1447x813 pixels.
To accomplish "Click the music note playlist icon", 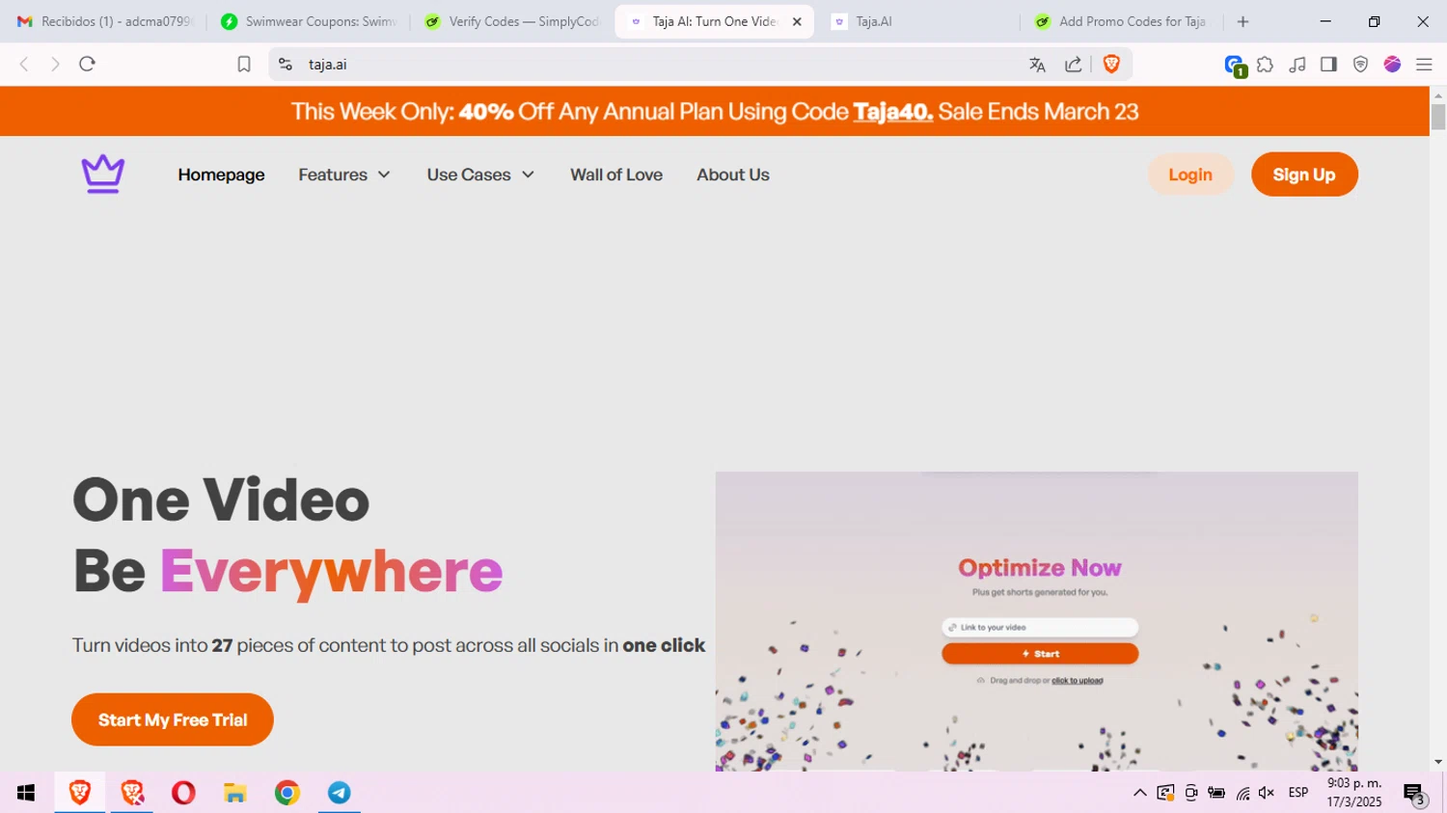I will click(1297, 65).
